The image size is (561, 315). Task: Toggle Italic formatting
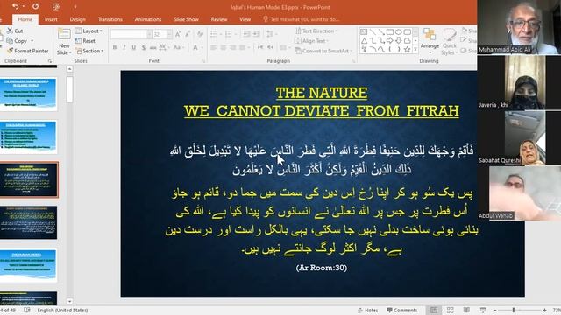pos(124,47)
